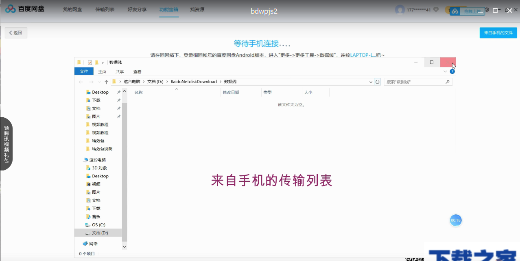Click the 00:18 playback time bubble
This screenshot has height=261, width=520.
(x=455, y=220)
